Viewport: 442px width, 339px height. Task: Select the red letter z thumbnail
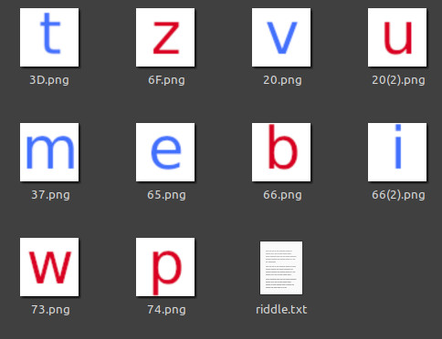(x=165, y=37)
